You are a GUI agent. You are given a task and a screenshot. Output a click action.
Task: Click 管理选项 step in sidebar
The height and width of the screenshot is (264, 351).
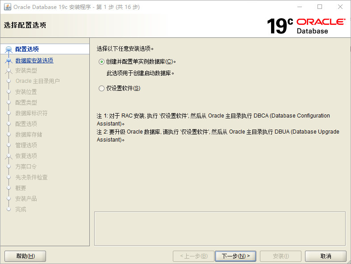point(26,145)
